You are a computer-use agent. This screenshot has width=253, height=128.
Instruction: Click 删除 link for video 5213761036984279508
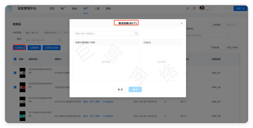pos(97,102)
